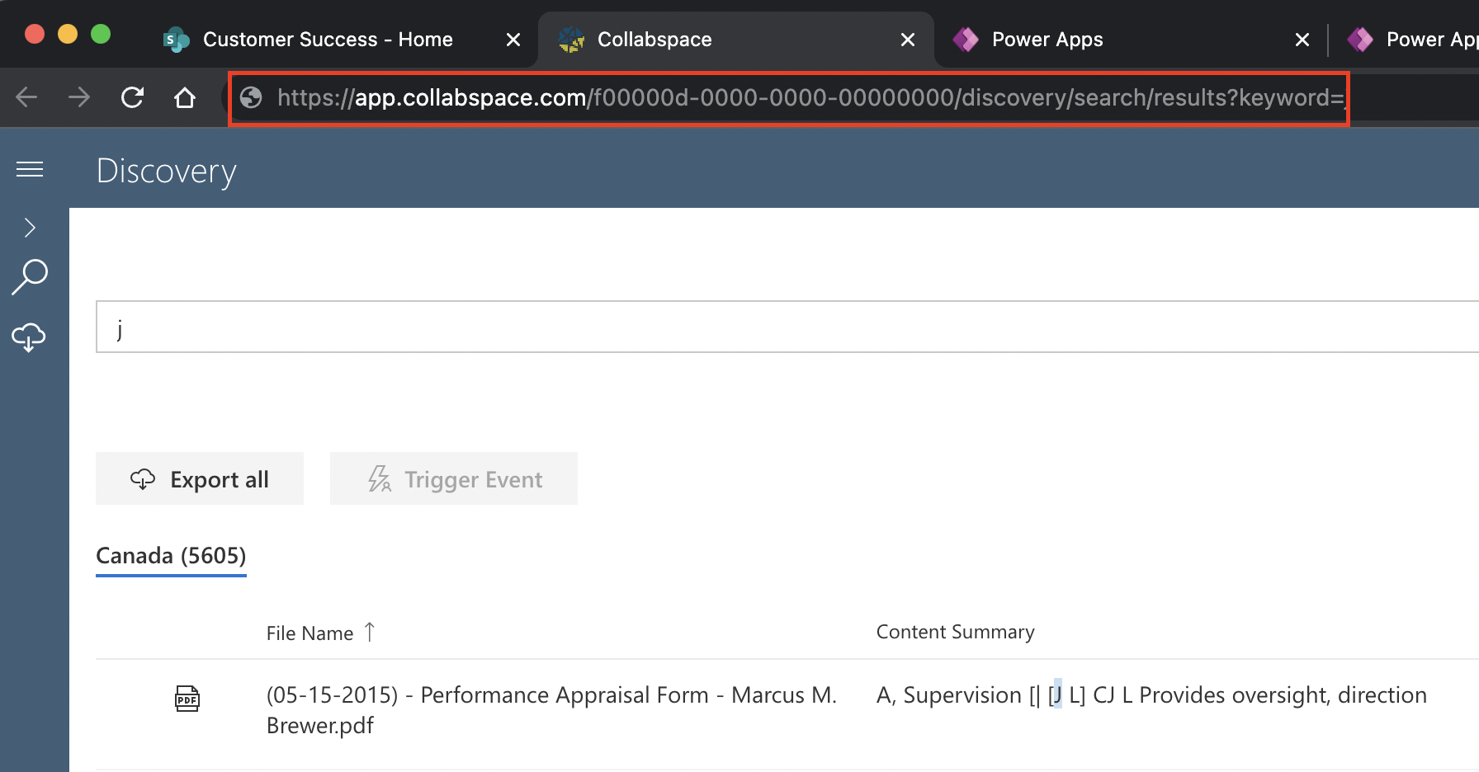Screen dimensions: 1479x772
Task: Open the hamburger navigation menu
Action: [30, 169]
